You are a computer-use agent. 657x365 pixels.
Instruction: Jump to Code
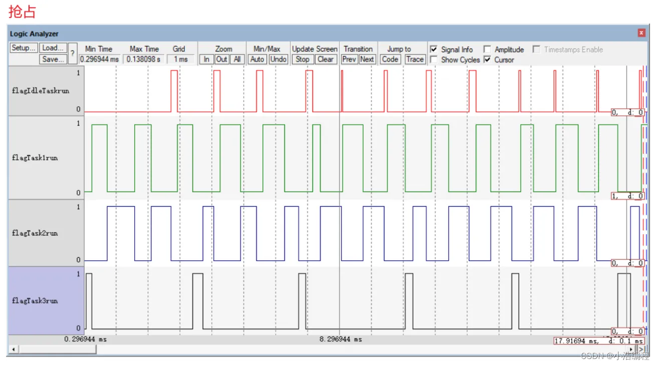[390, 59]
